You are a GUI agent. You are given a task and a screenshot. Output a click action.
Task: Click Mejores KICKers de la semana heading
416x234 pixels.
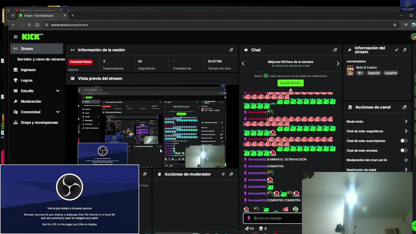pyautogui.click(x=291, y=62)
